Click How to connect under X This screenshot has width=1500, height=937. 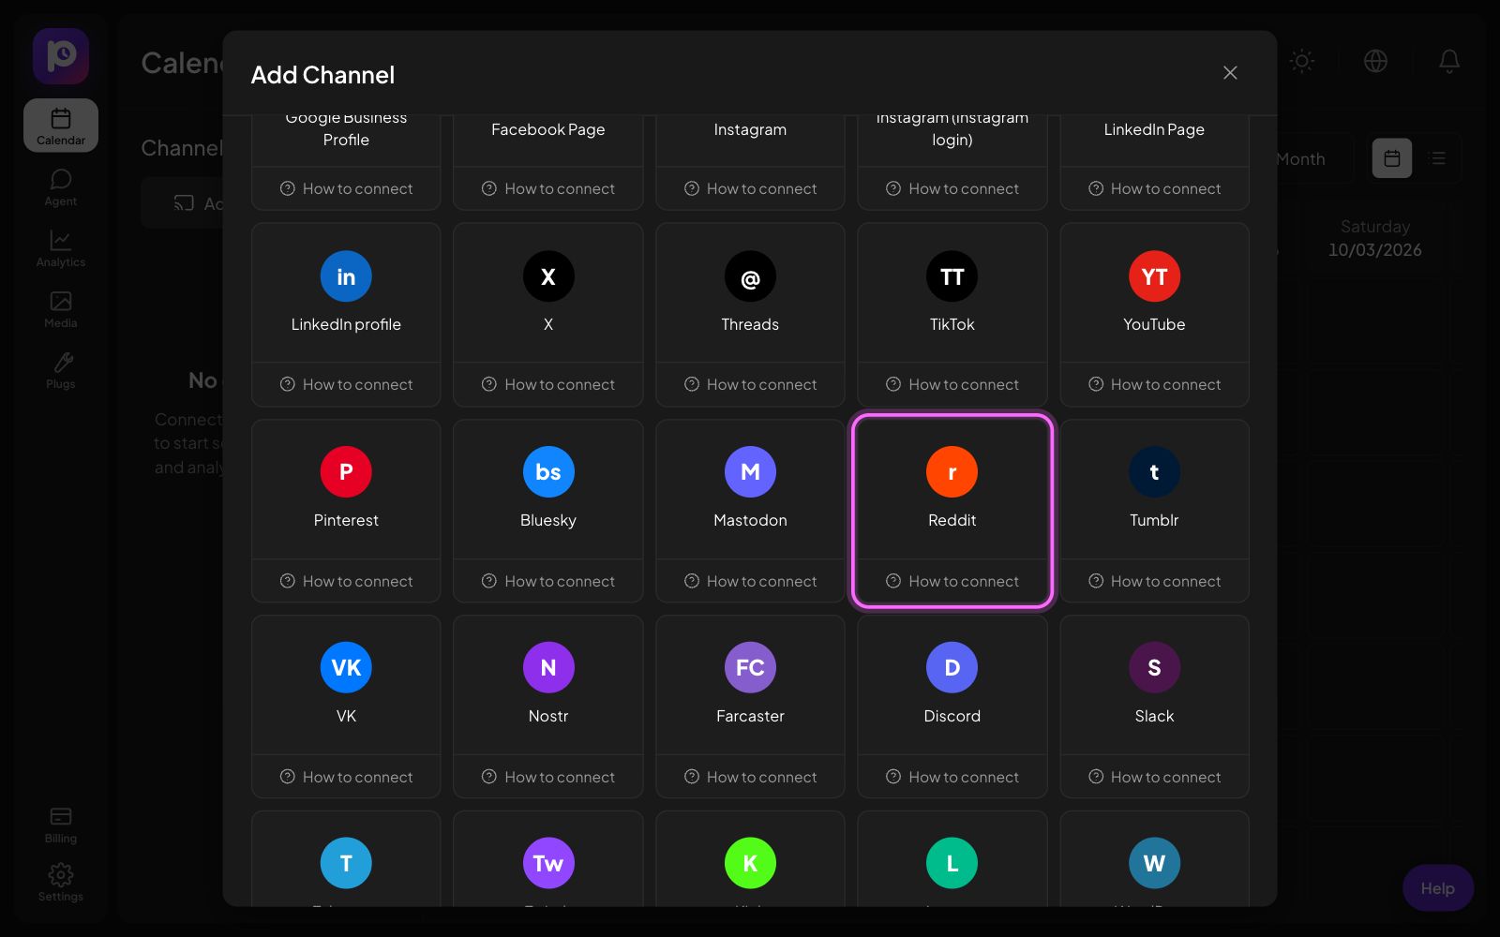point(548,384)
